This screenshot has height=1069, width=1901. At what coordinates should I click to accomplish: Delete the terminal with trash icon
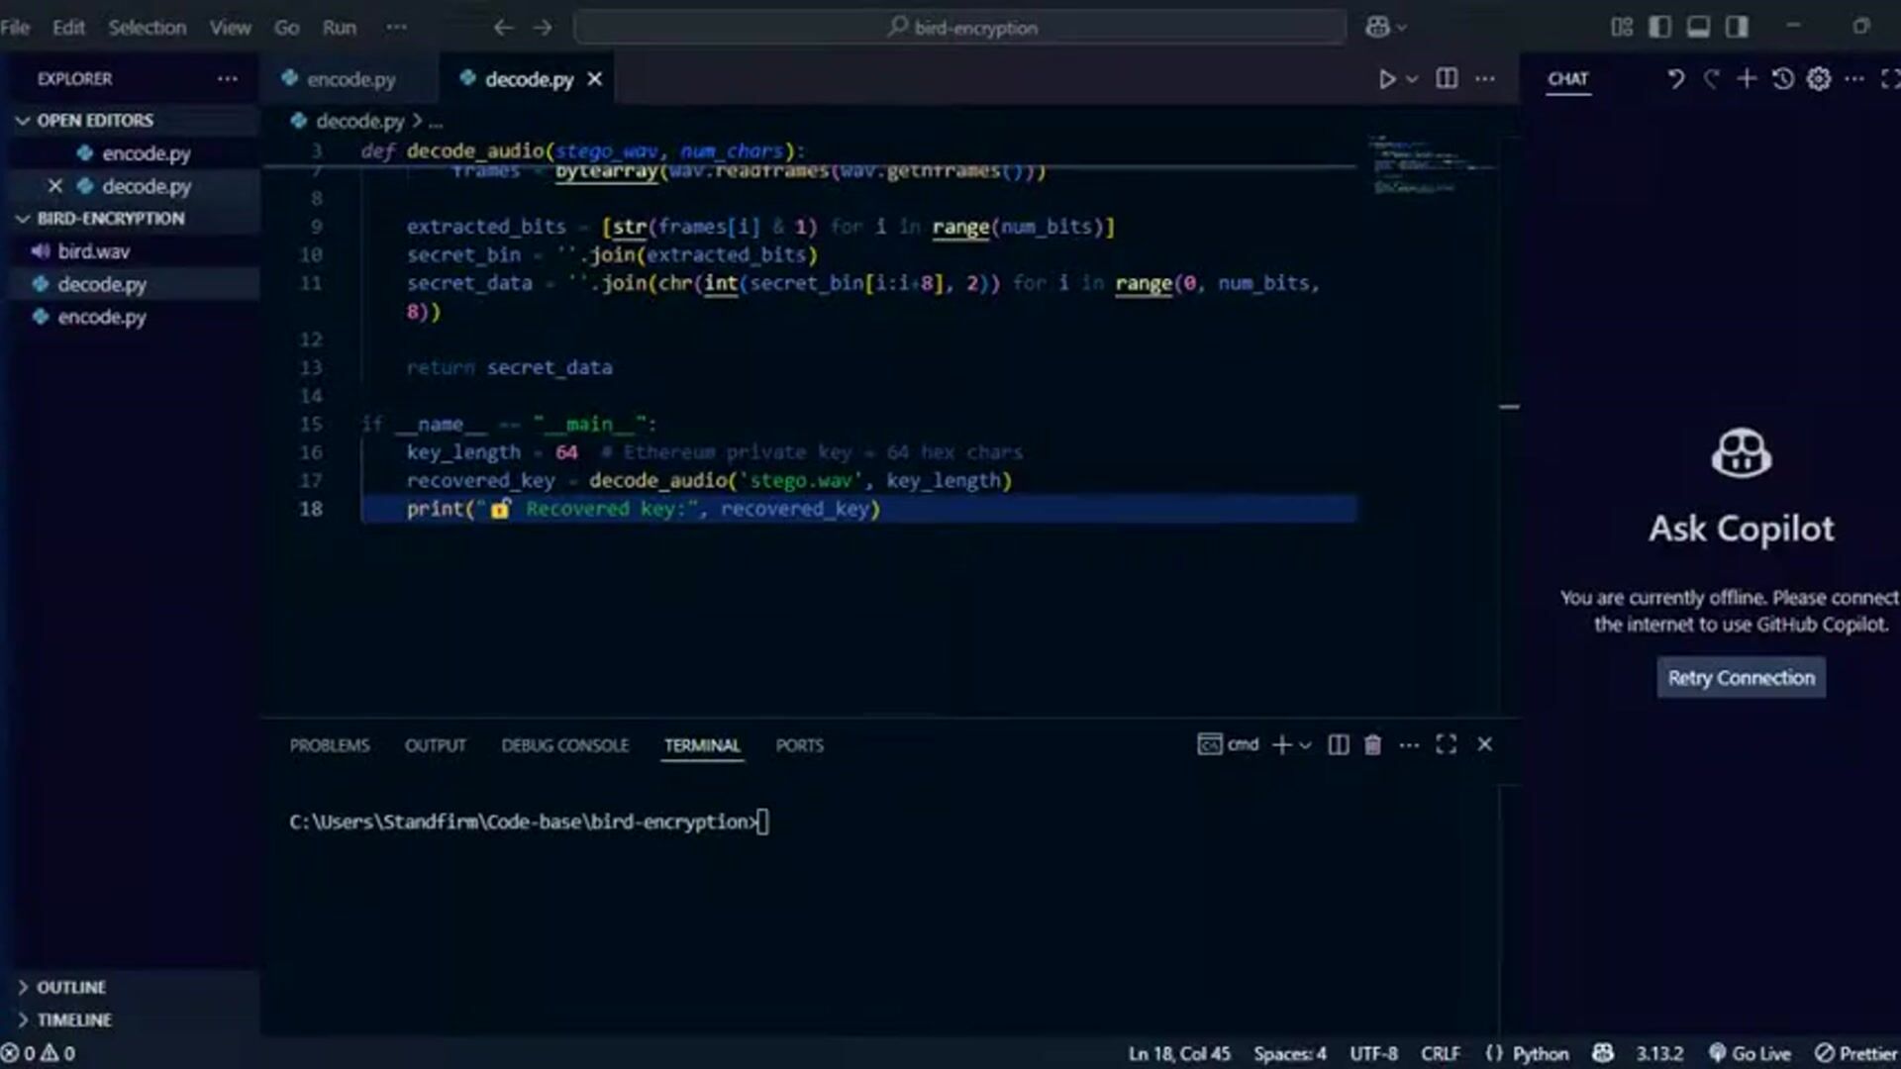(x=1372, y=744)
